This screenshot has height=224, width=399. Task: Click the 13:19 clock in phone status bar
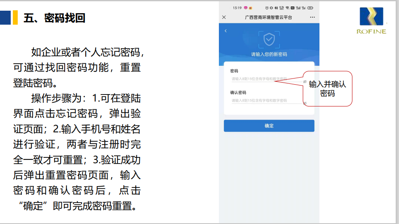coord(237,8)
